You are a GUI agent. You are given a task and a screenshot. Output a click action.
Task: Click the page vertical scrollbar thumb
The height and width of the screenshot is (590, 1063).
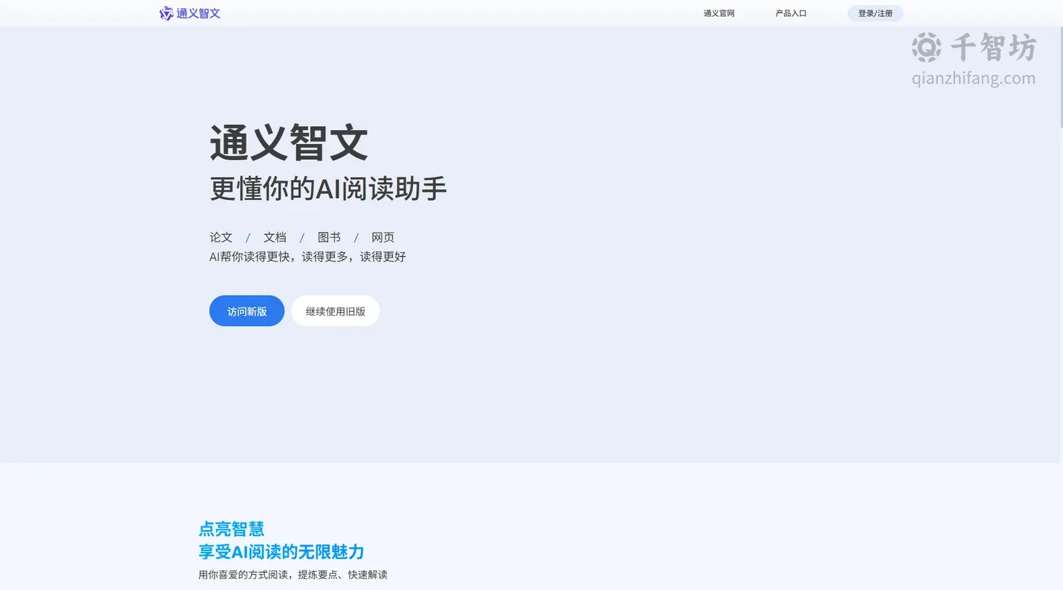pos(1061,78)
